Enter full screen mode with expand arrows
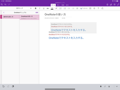 point(118,4)
